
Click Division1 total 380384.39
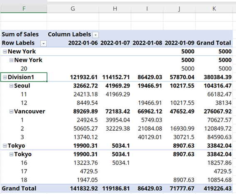218,77
